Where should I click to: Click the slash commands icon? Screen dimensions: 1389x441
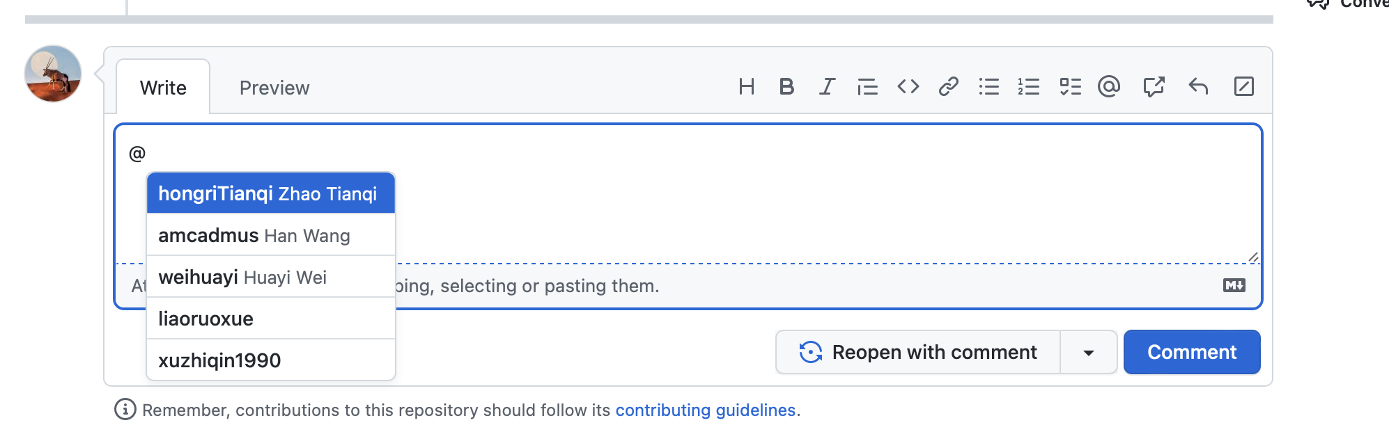[x=1243, y=87]
